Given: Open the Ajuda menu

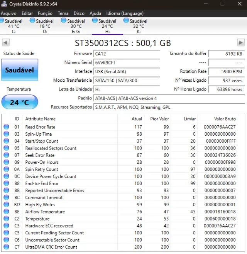Looking at the screenshot, I should coord(95,13).
